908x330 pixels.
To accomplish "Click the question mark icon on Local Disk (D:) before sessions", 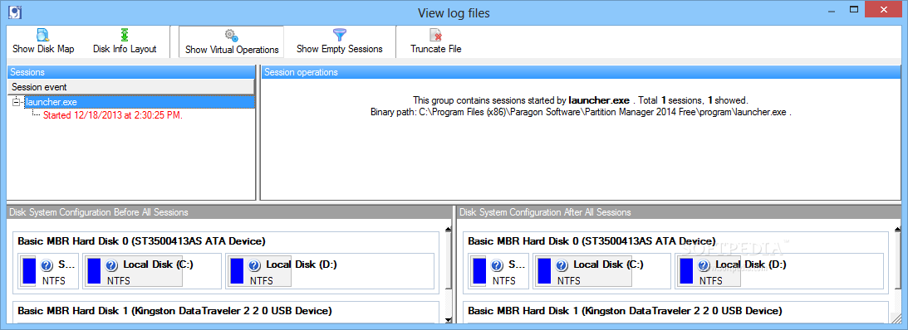I will (253, 266).
